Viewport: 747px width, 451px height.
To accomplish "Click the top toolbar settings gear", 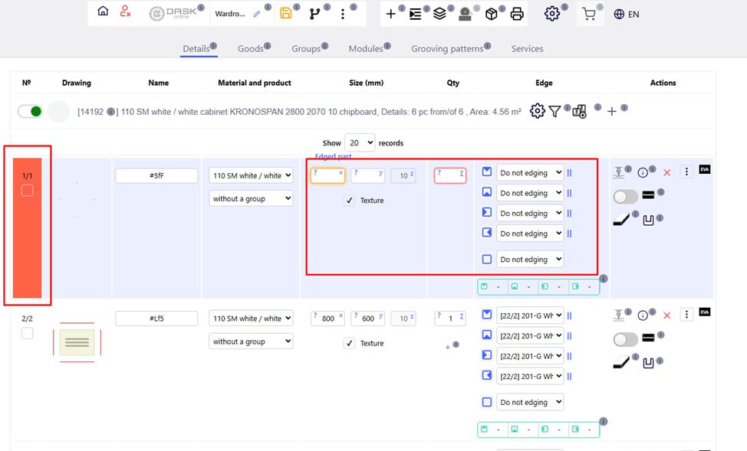I will (x=551, y=14).
